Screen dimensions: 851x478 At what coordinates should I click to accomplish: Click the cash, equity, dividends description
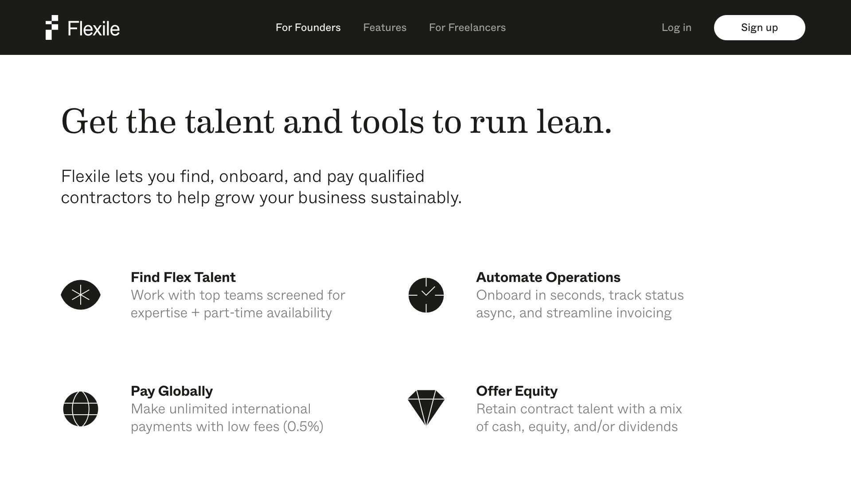click(579, 417)
